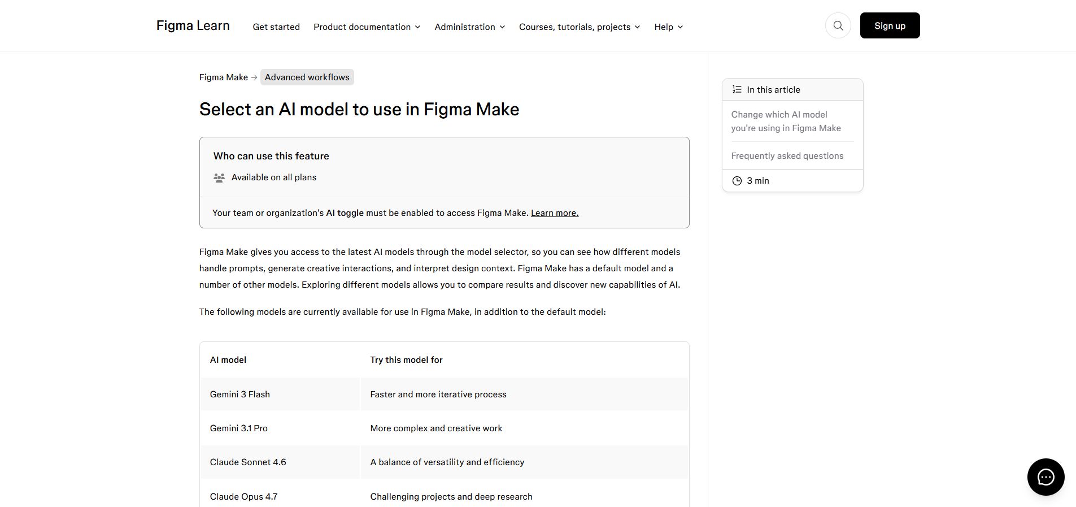
Task: Click the Claude Sonnet 4.6 table cell
Action: tap(280, 462)
